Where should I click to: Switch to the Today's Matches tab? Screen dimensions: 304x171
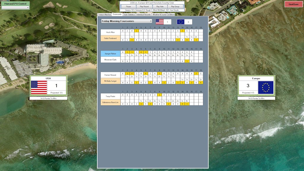click(x=104, y=15)
